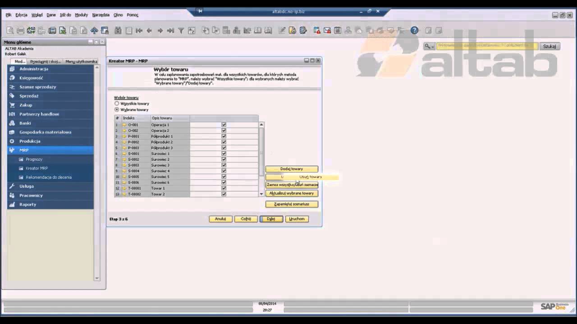Click the Drag and Relate move icon
Screen dimensions: 577x324
coord(94,31)
